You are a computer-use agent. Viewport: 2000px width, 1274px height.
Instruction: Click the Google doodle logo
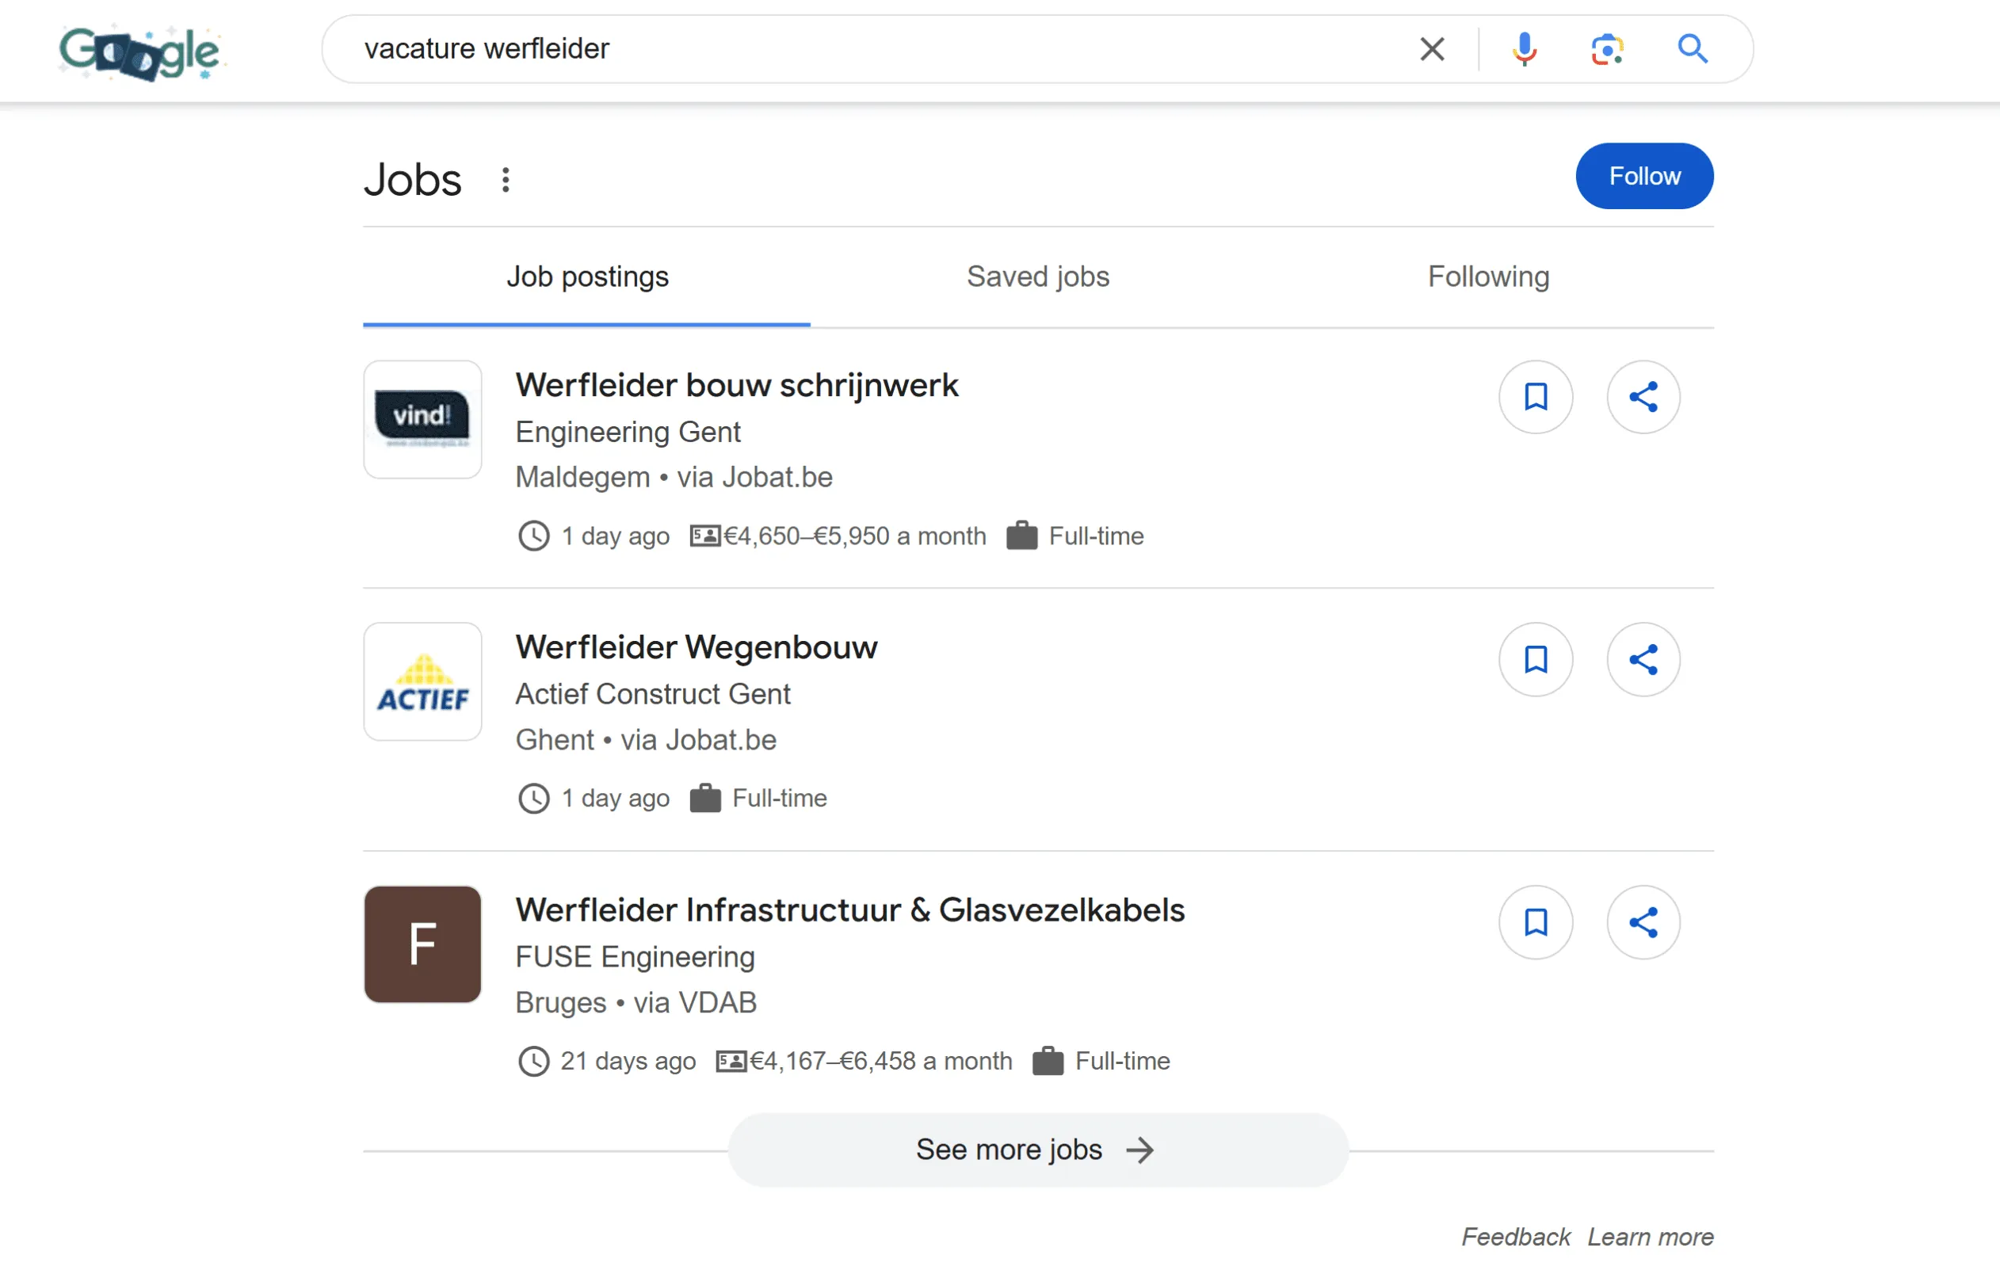coord(139,52)
